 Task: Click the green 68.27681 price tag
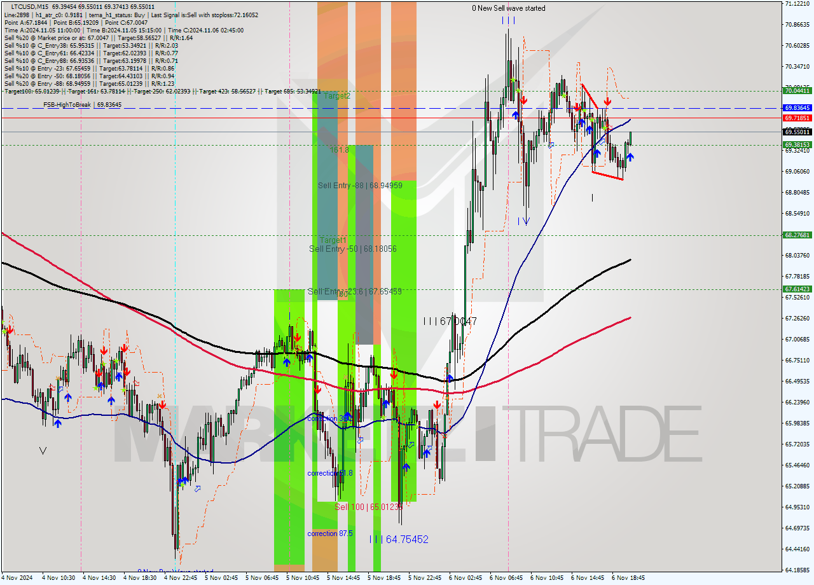click(797, 235)
